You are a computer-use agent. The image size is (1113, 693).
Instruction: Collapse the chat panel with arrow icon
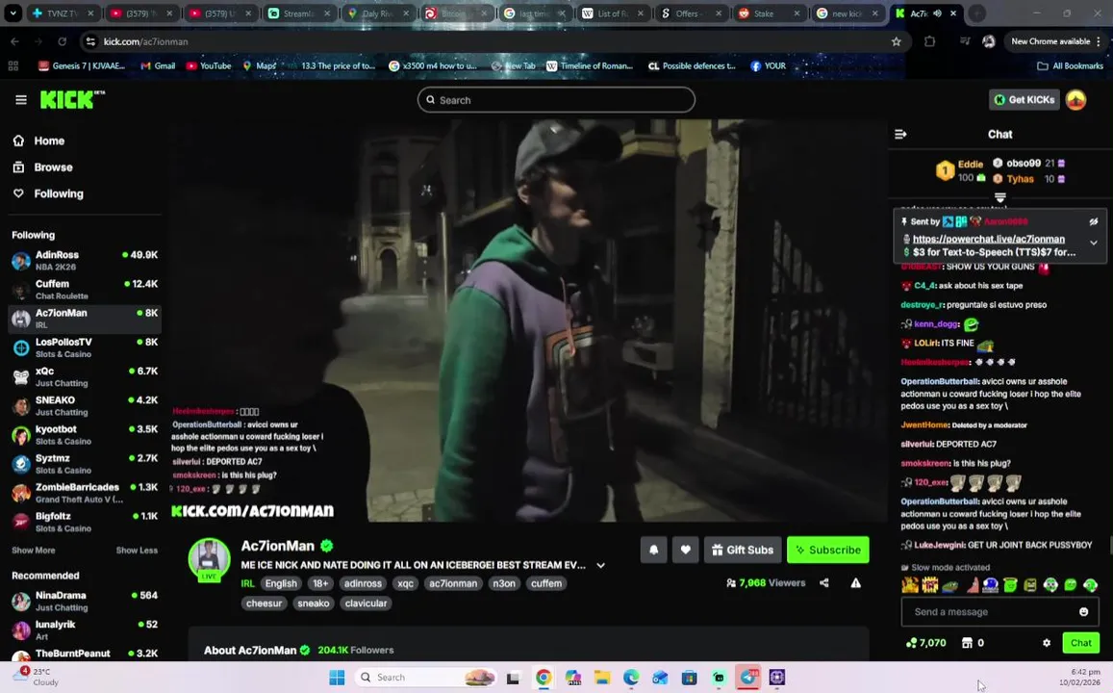click(900, 134)
